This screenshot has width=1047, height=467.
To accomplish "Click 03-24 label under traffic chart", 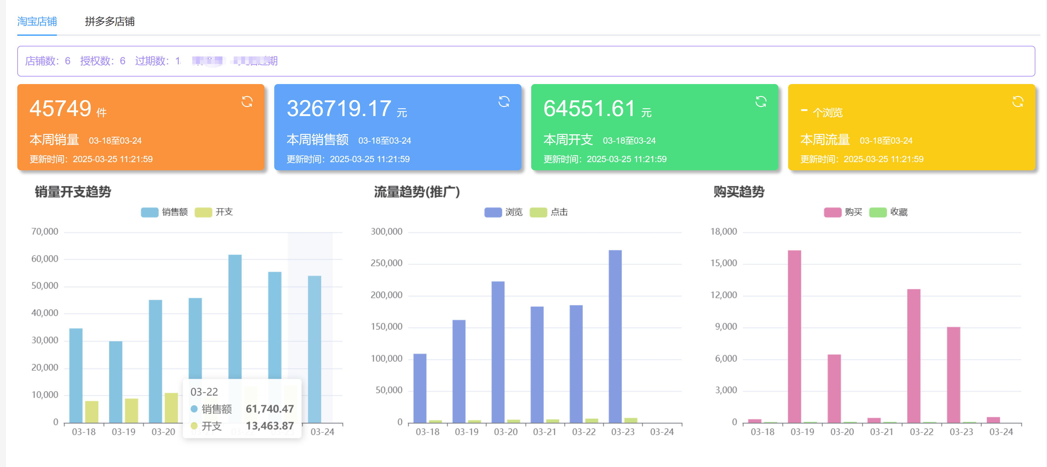I will coord(662,432).
